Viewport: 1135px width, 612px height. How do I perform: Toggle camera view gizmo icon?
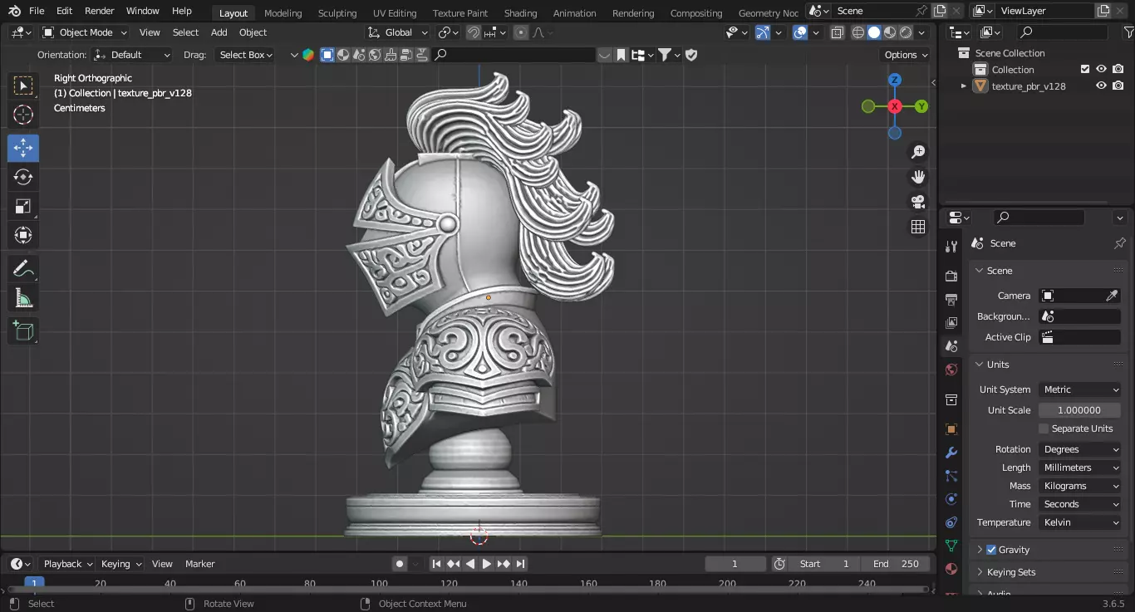coord(918,202)
